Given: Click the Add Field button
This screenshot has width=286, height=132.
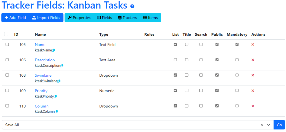Looking at the screenshot, I should tap(15, 18).
